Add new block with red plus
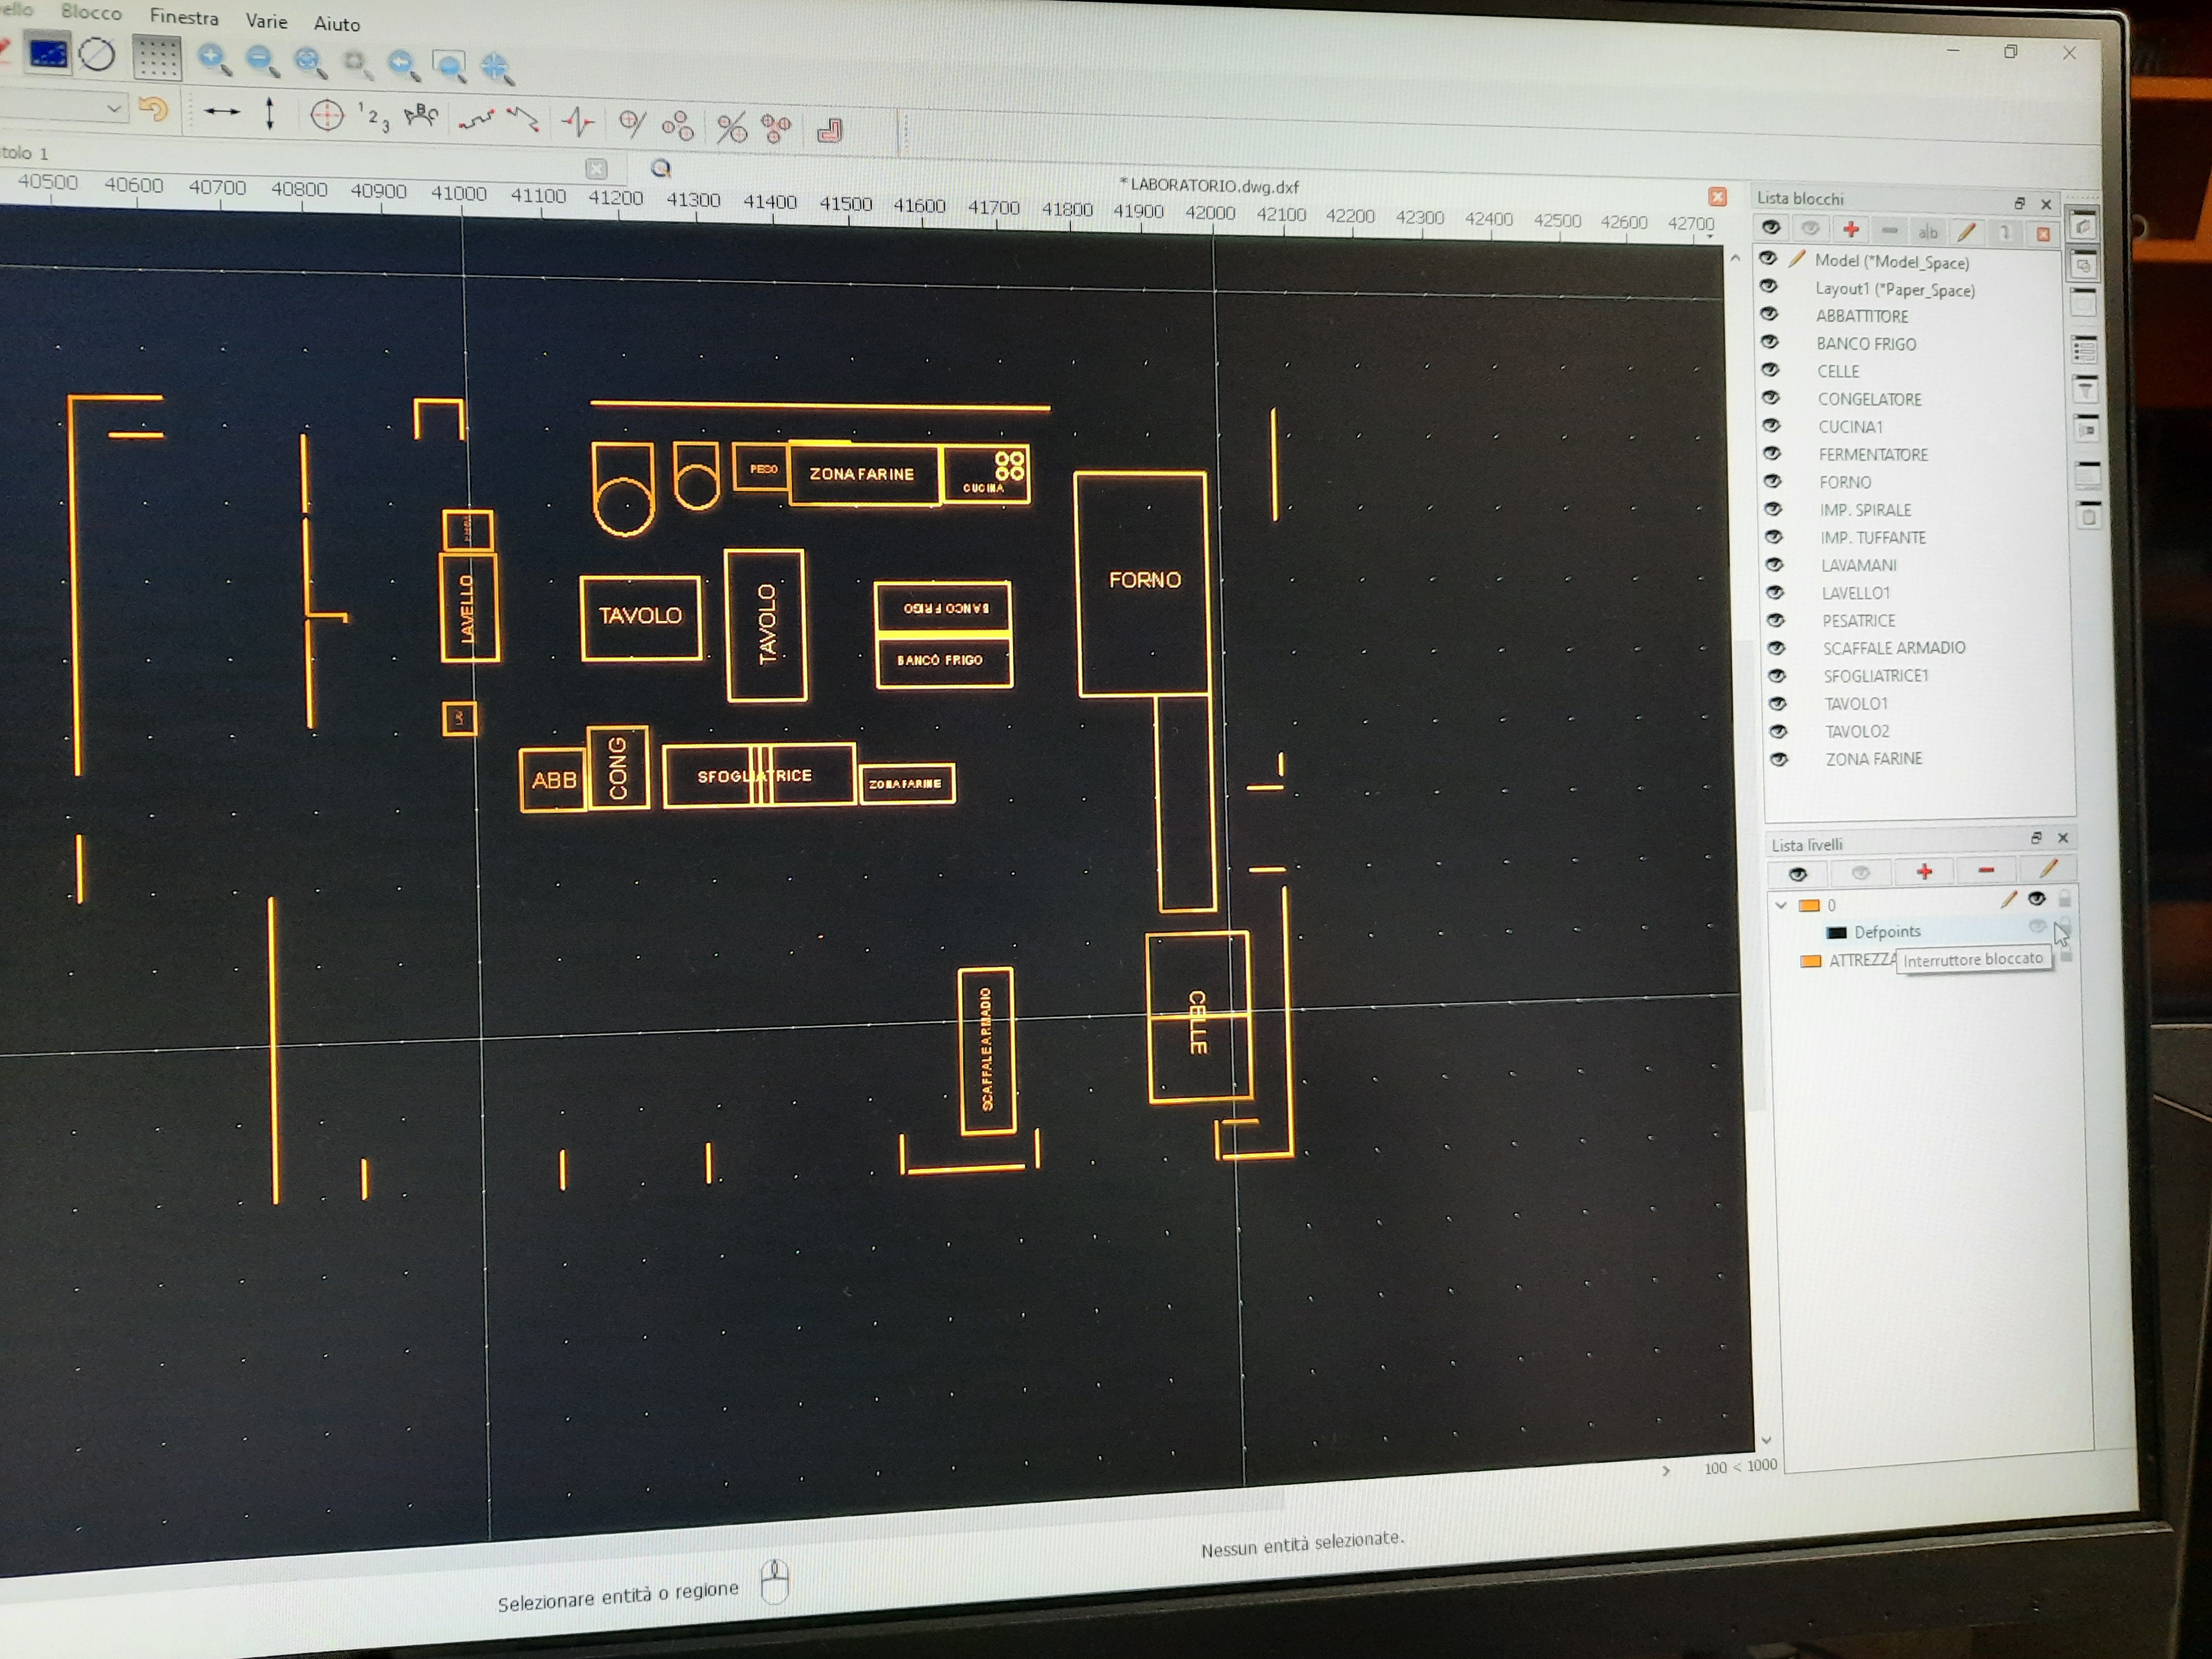Screen dimensions: 2212x1659 pos(1850,230)
